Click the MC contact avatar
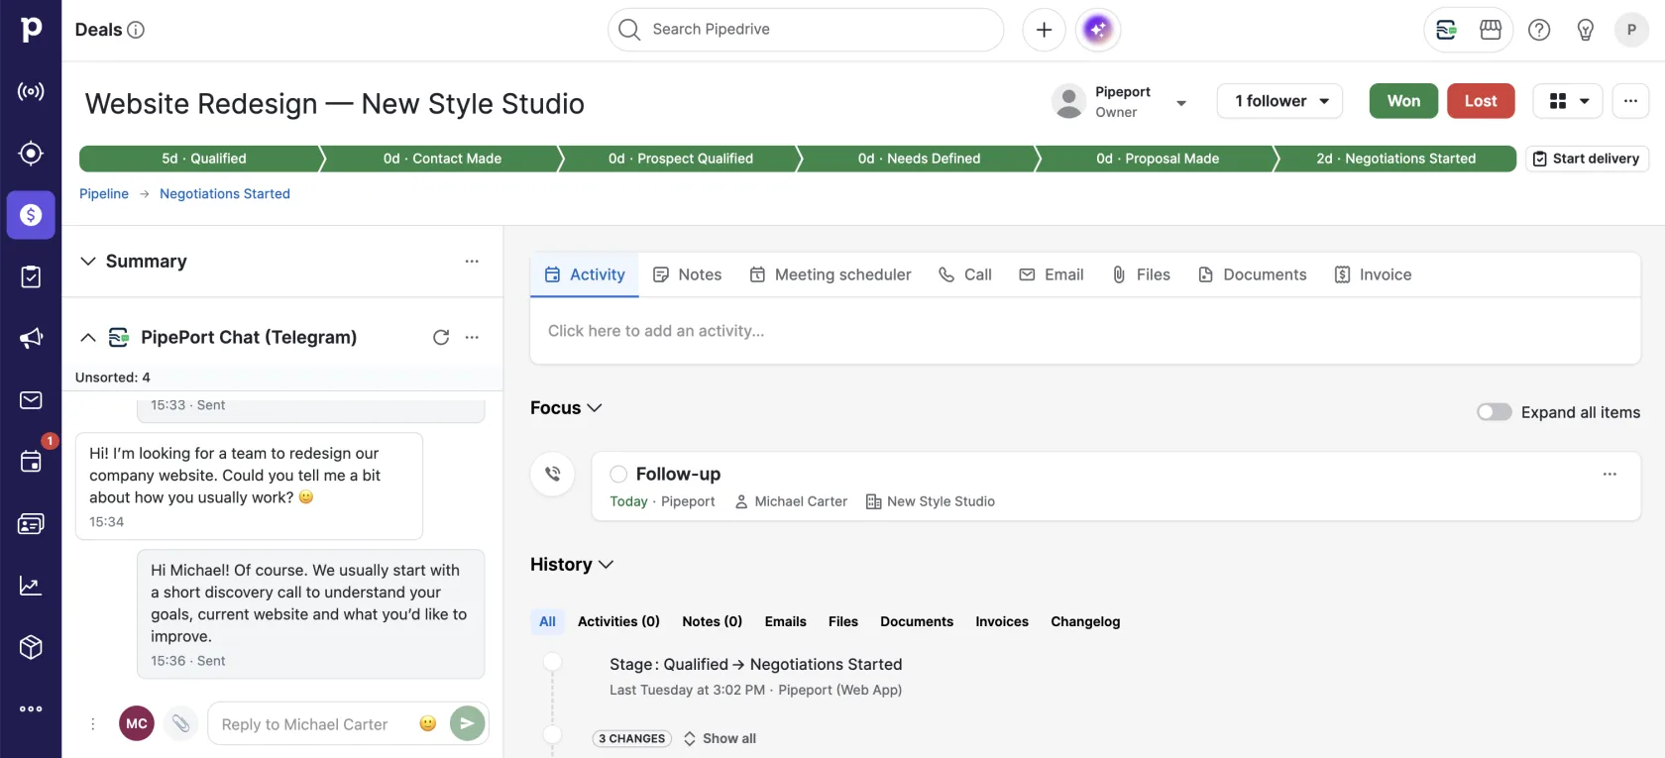Image resolution: width=1665 pixels, height=758 pixels. [137, 724]
